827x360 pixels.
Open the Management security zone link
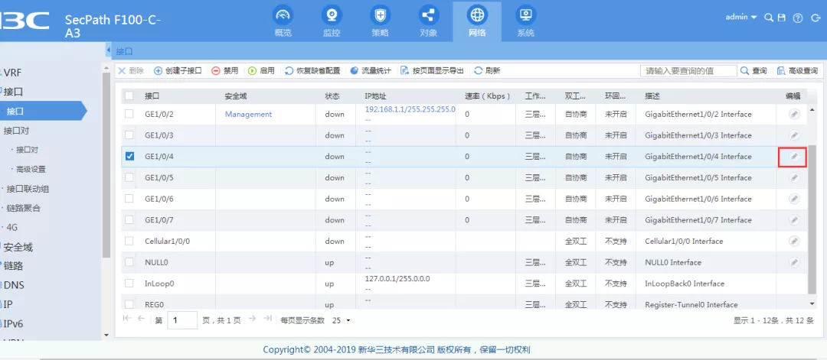pos(248,114)
